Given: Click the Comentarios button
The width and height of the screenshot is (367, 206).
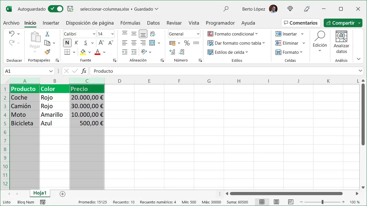Looking at the screenshot, I should (x=300, y=23).
